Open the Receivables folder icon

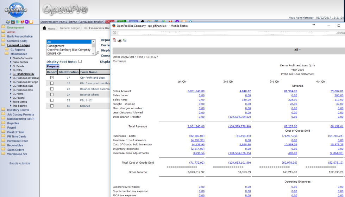coord(3,145)
